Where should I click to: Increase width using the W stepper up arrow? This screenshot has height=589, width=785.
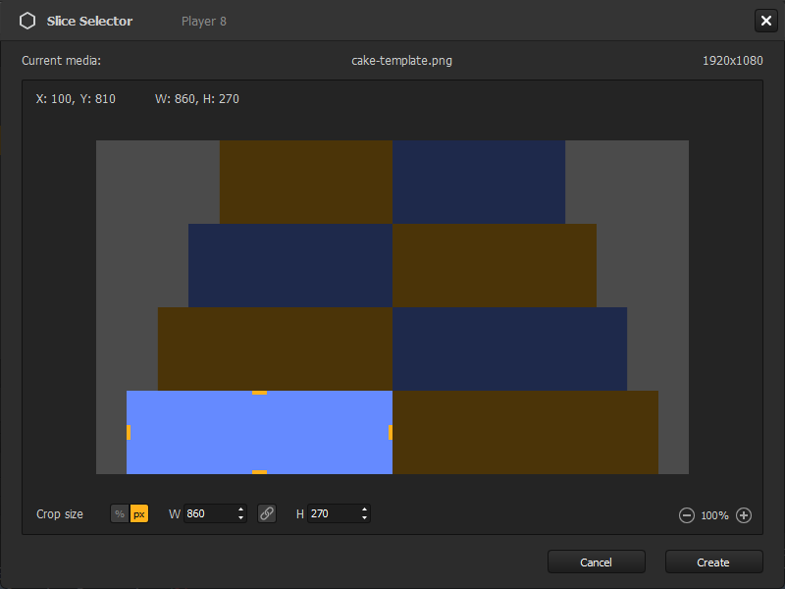pyautogui.click(x=238, y=509)
